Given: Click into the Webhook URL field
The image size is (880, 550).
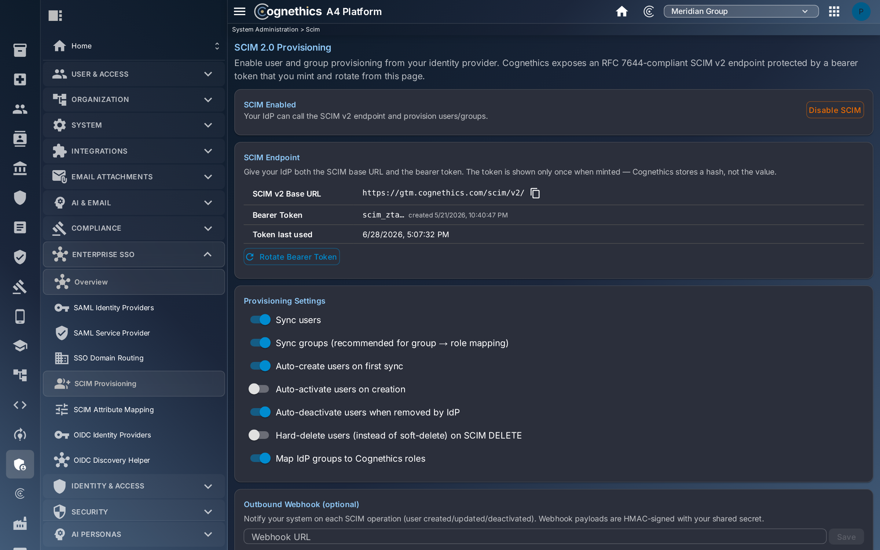Looking at the screenshot, I should tap(535, 537).
